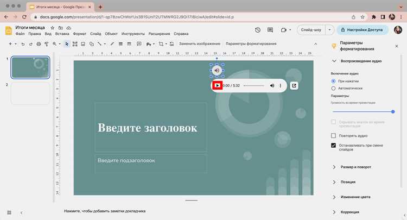This screenshot has width=407, height=220.
Task: Hide the menus with collapse chevron
Action: 315,44
